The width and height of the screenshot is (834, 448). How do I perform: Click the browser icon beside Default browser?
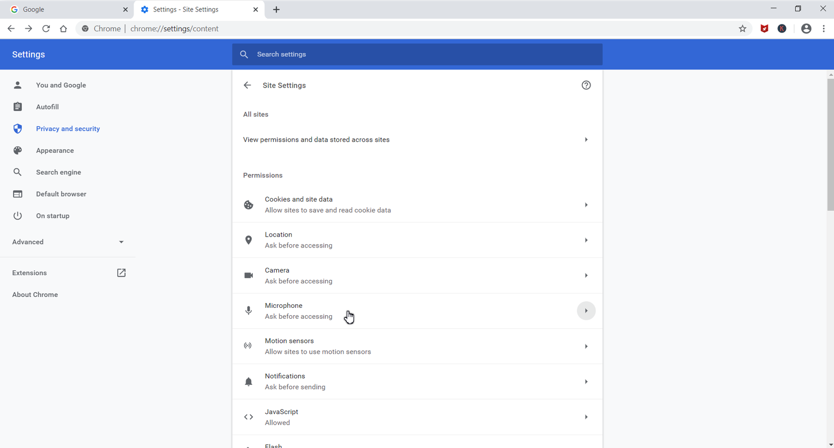pyautogui.click(x=18, y=194)
